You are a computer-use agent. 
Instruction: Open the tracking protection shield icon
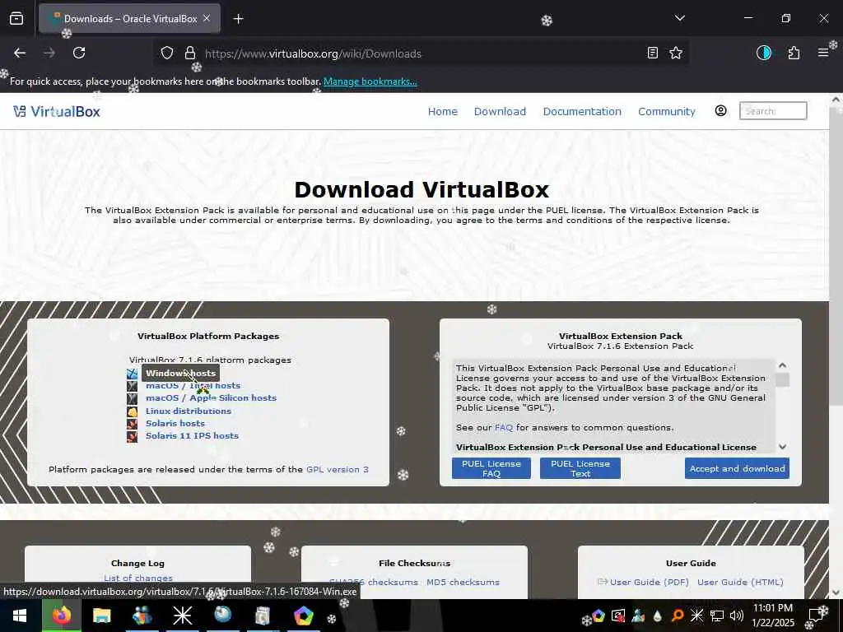click(x=167, y=53)
